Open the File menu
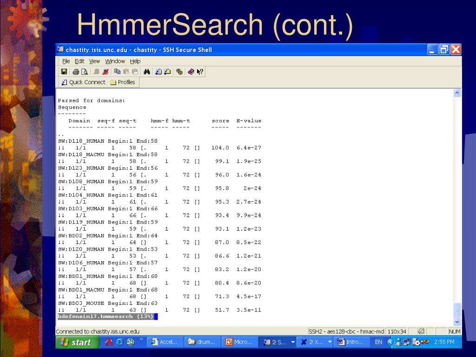 66,61
